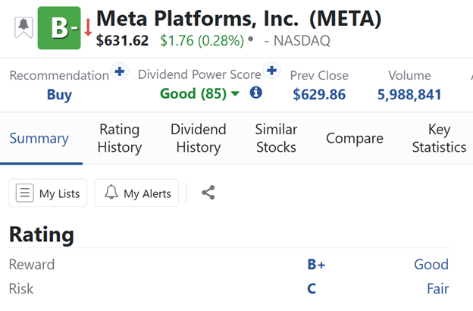Screen dimensions: 473x311
Task: Click the list icon in My Lists button
Action: click(x=25, y=193)
